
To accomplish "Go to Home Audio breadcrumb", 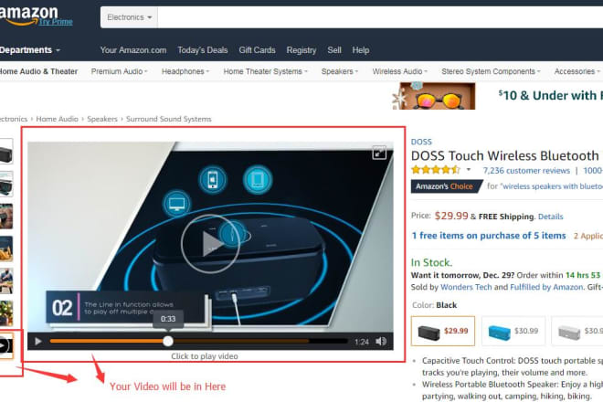I will click(57, 119).
